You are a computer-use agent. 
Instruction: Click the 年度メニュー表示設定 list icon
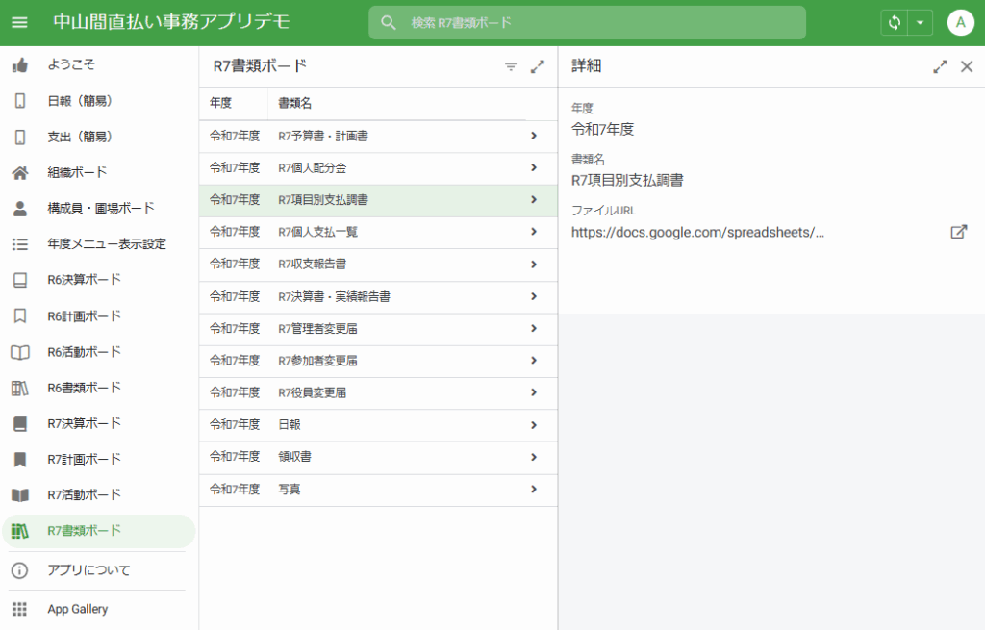(20, 244)
